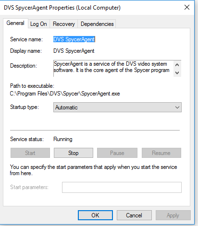Click the description scroll down arrow
Viewport: 198px width, 226px height.
[177, 73]
